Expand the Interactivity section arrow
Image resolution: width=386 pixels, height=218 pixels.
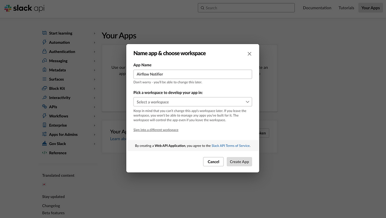pos(94,98)
